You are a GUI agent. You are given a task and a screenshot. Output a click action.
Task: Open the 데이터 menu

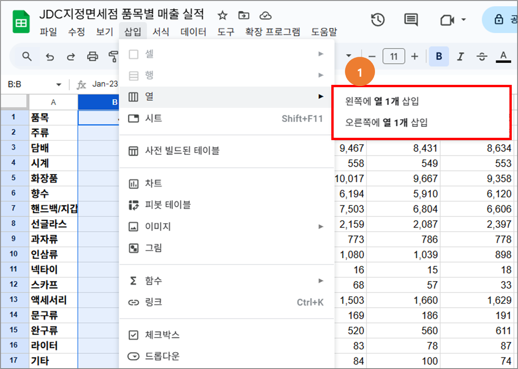[193, 32]
